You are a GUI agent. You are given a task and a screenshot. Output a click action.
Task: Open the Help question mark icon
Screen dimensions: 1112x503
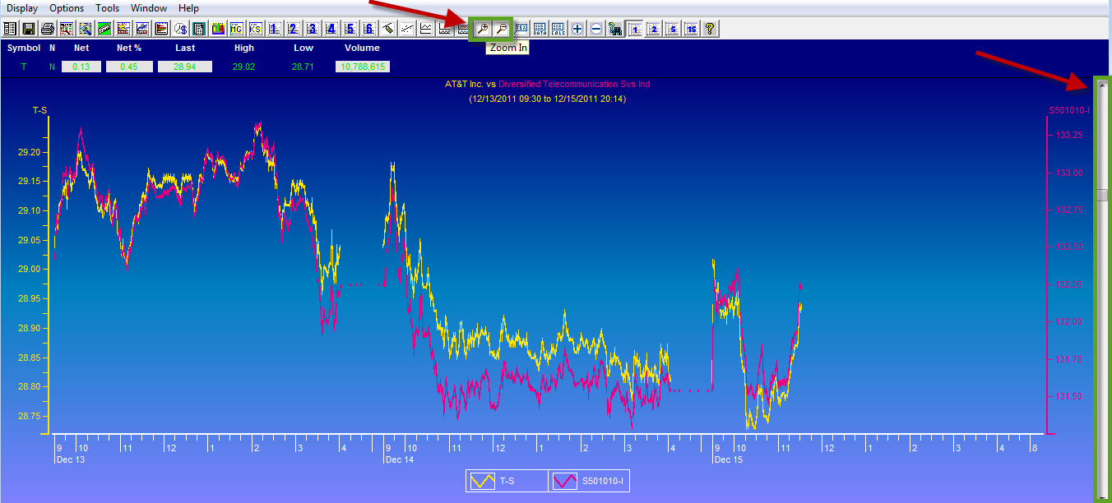pyautogui.click(x=710, y=28)
